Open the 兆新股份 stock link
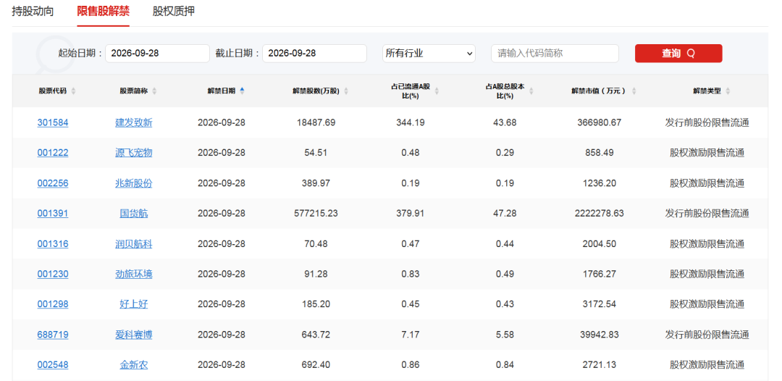The width and height of the screenshot is (782, 381). pyautogui.click(x=134, y=183)
